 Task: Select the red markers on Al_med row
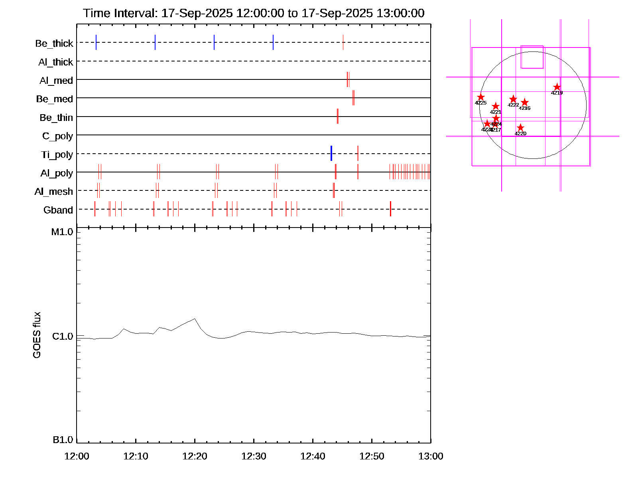(x=348, y=79)
